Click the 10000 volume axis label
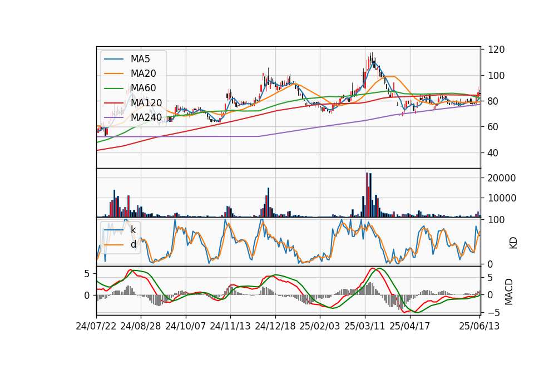 [x=502, y=198]
